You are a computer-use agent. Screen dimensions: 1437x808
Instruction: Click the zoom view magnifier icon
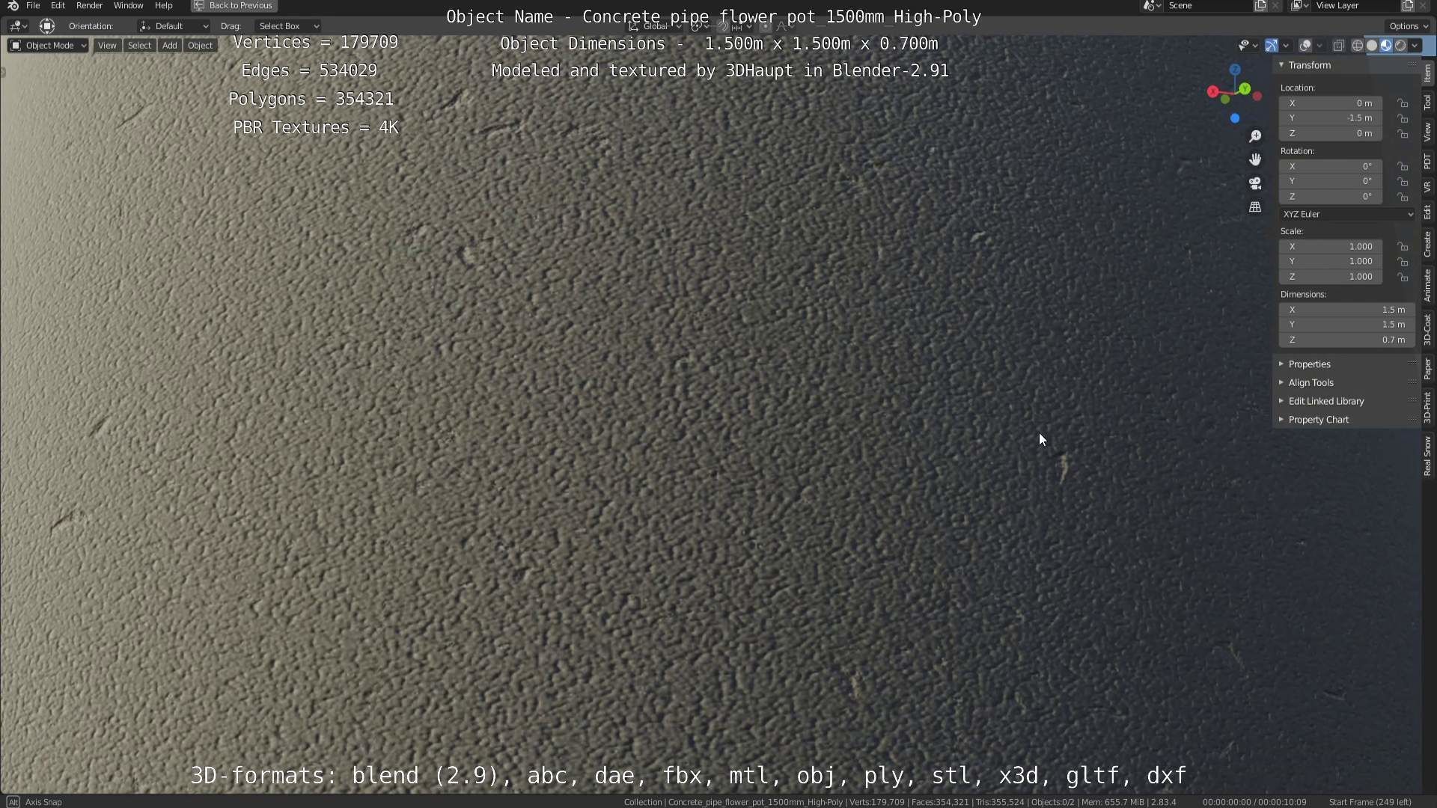[x=1255, y=136]
